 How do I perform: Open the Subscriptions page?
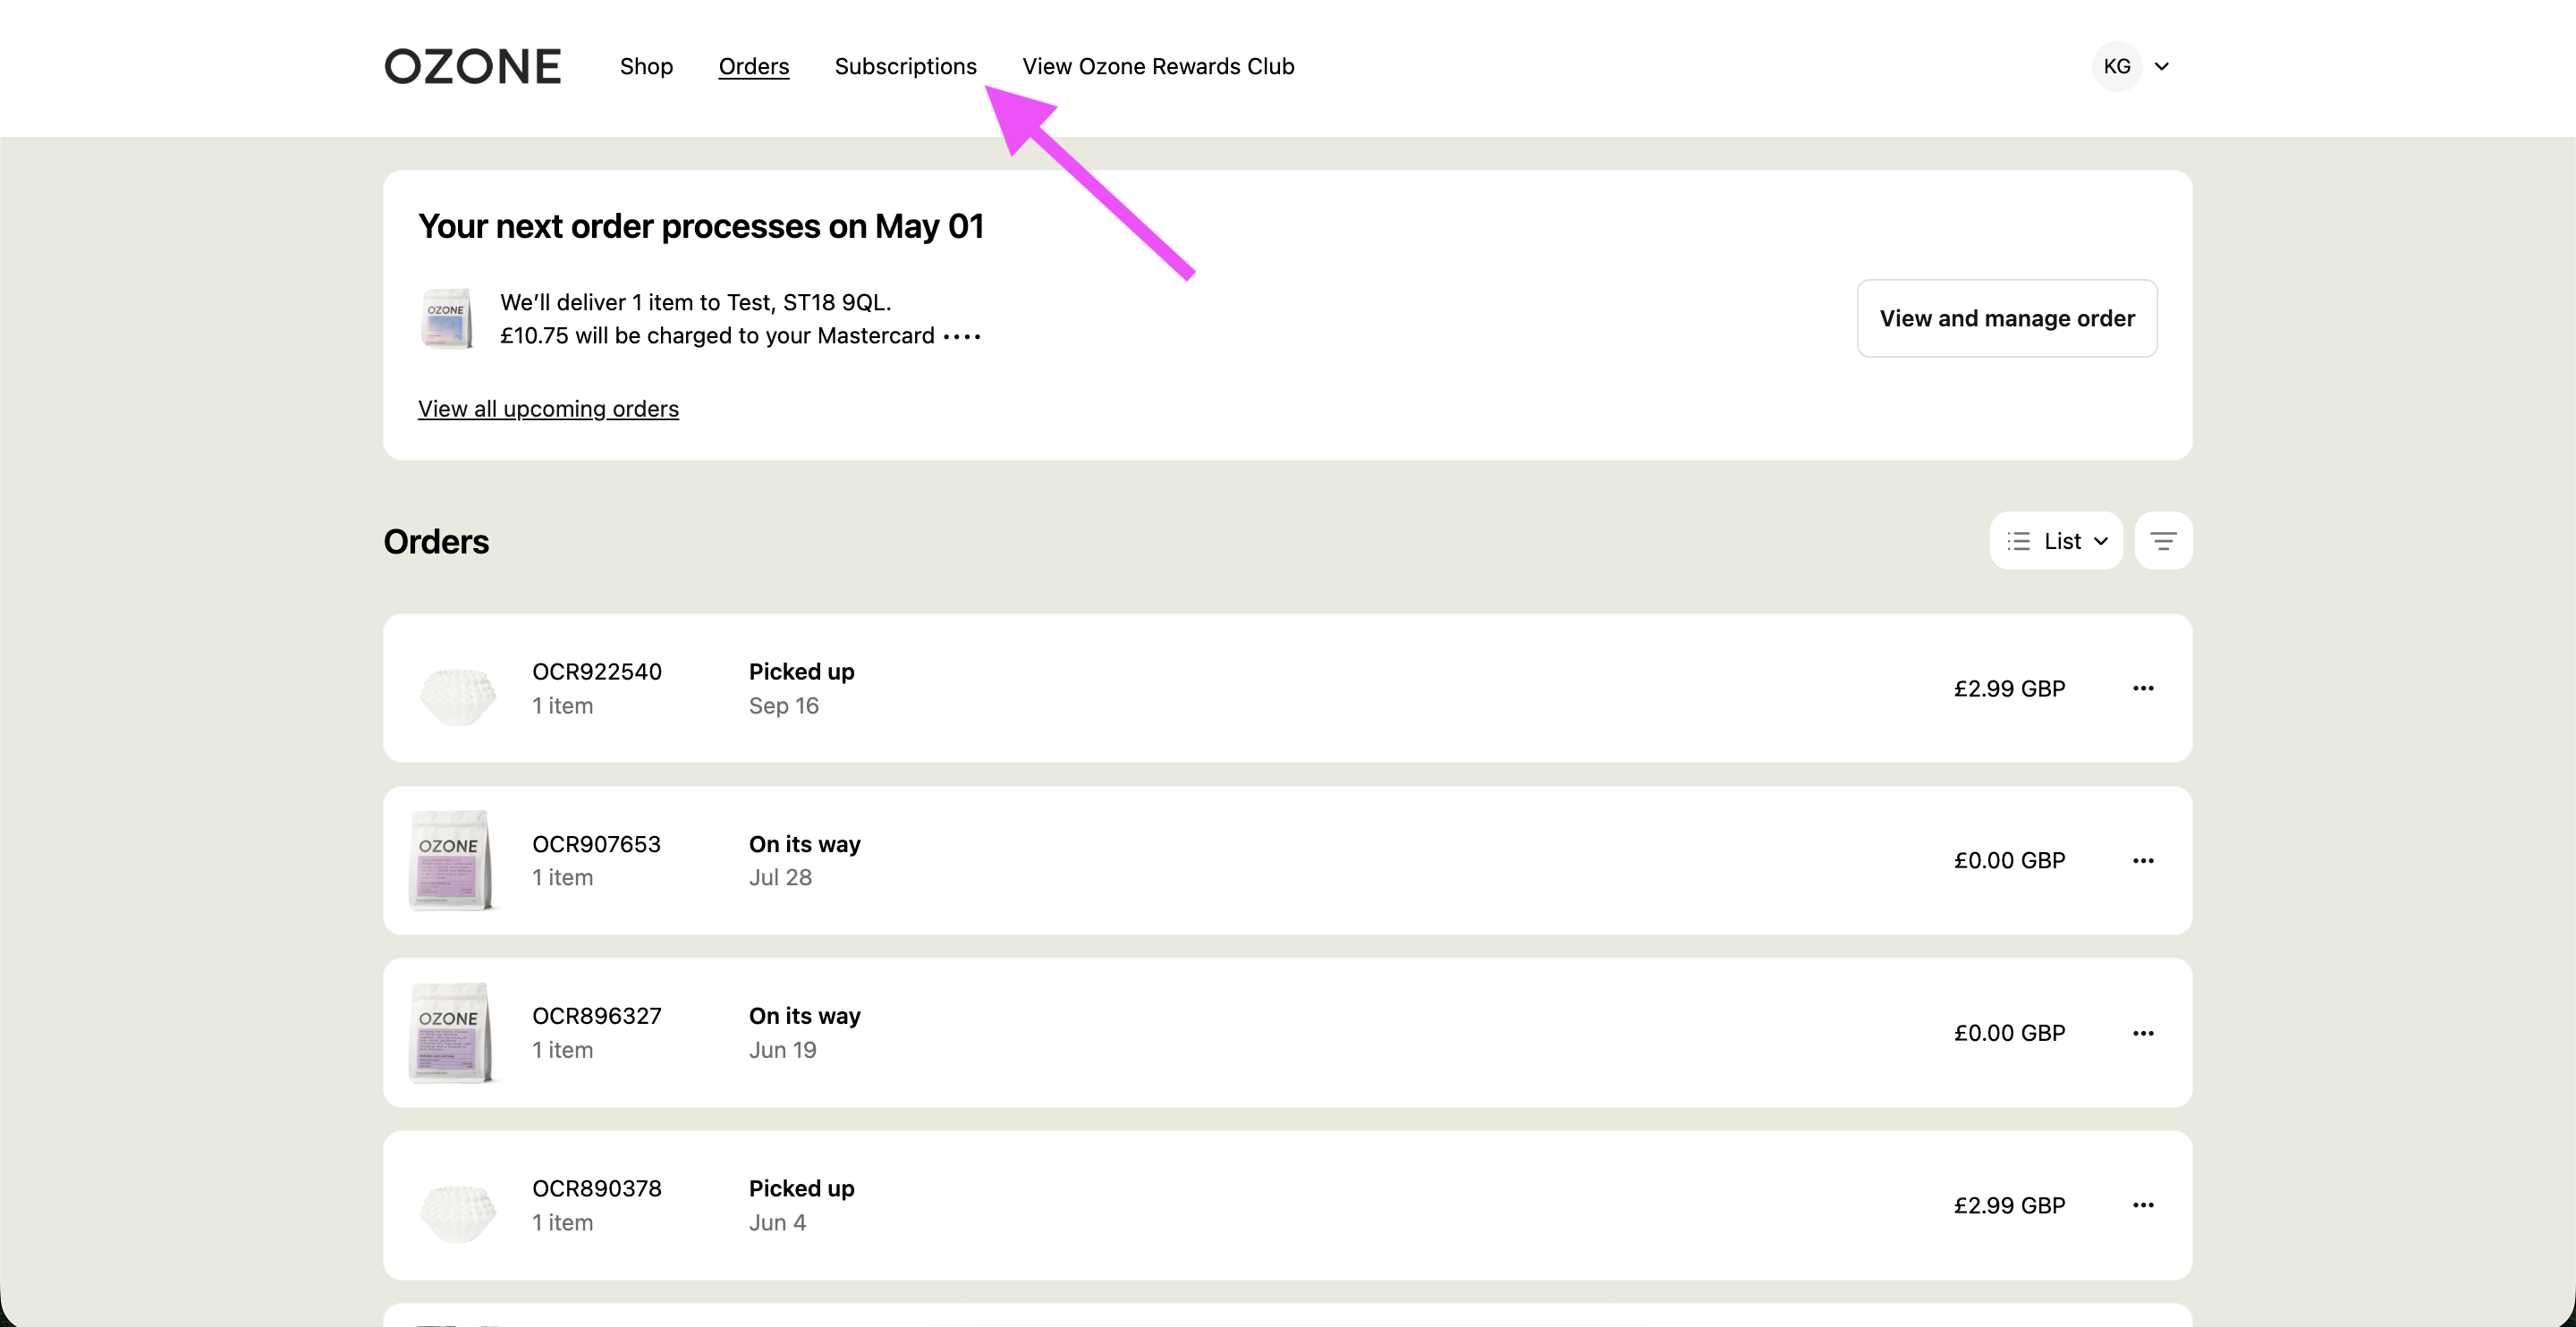click(905, 66)
